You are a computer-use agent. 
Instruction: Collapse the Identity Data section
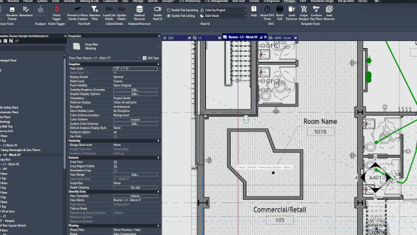[x=158, y=191]
